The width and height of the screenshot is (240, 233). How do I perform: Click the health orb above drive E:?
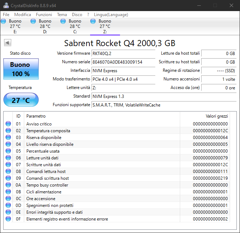[4, 21]
